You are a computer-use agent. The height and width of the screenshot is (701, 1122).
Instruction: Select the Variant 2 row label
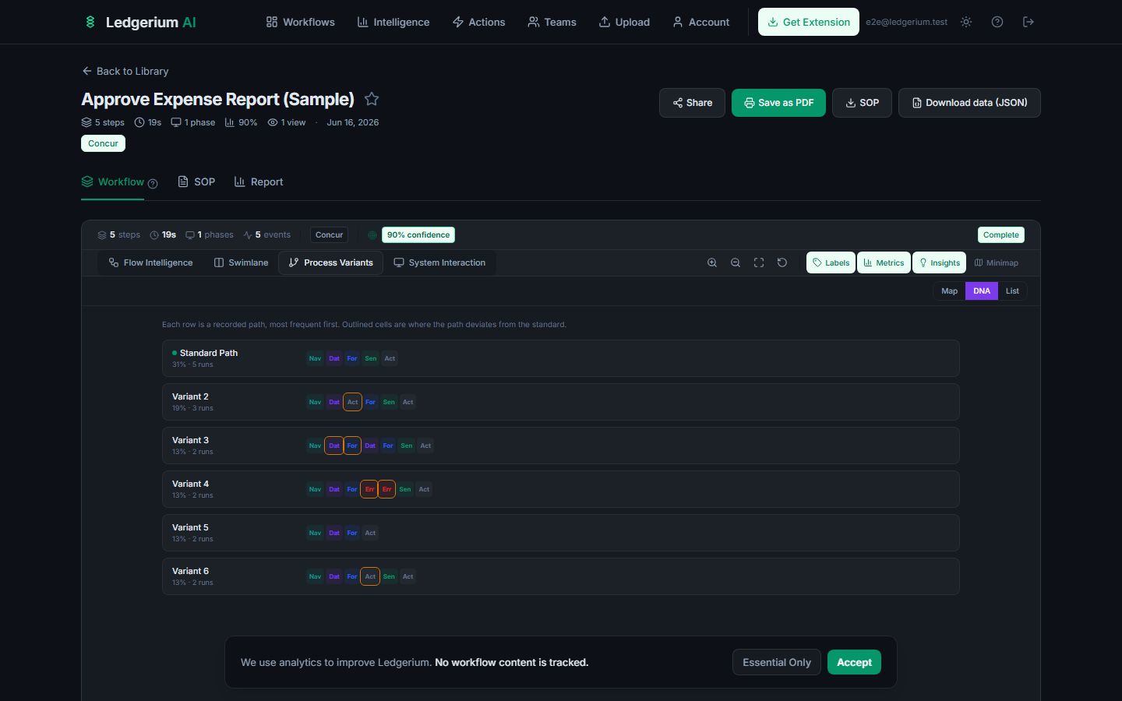coord(190,396)
